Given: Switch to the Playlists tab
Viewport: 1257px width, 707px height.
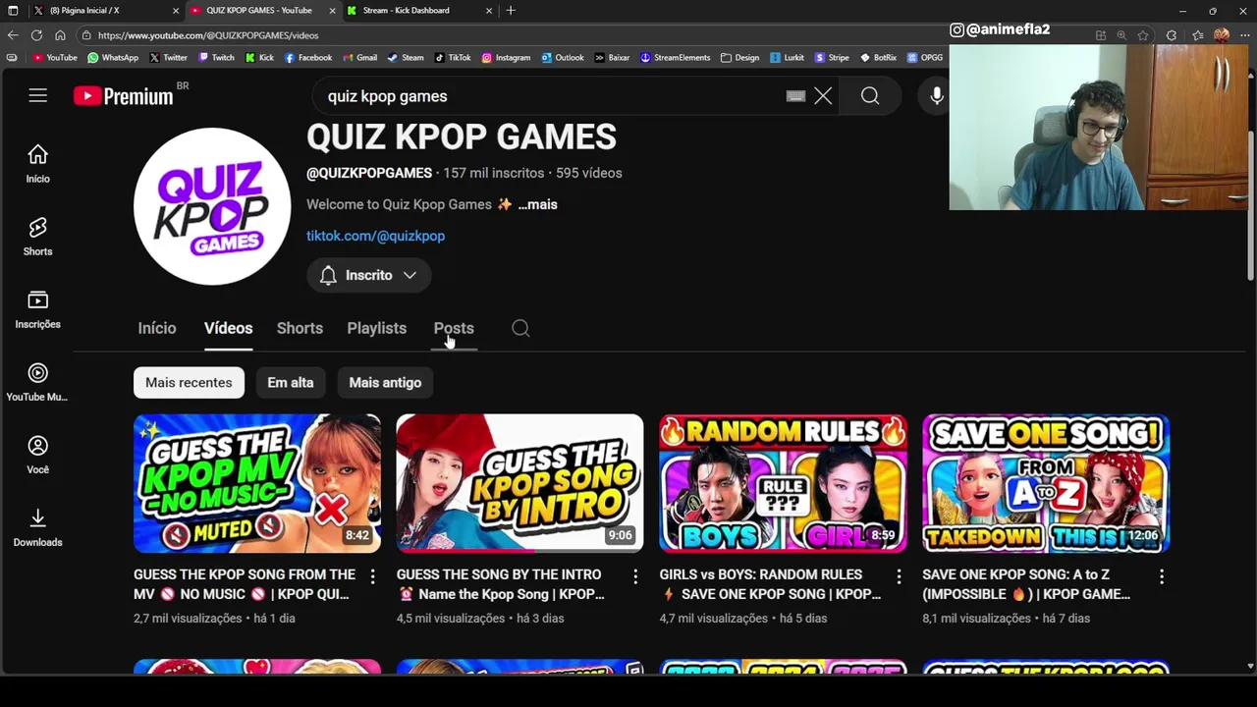Looking at the screenshot, I should (x=376, y=328).
